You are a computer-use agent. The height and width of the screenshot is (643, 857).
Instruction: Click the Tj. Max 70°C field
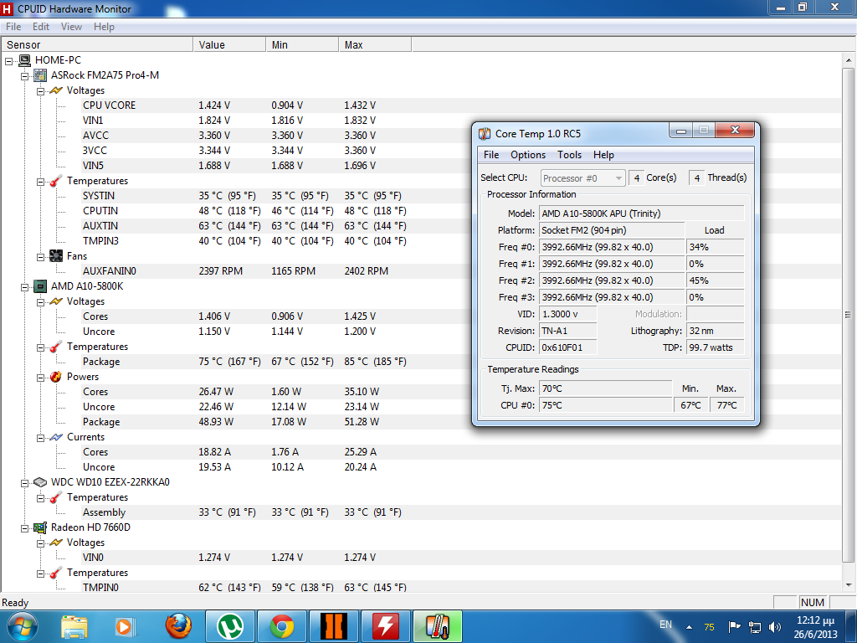[x=606, y=388]
